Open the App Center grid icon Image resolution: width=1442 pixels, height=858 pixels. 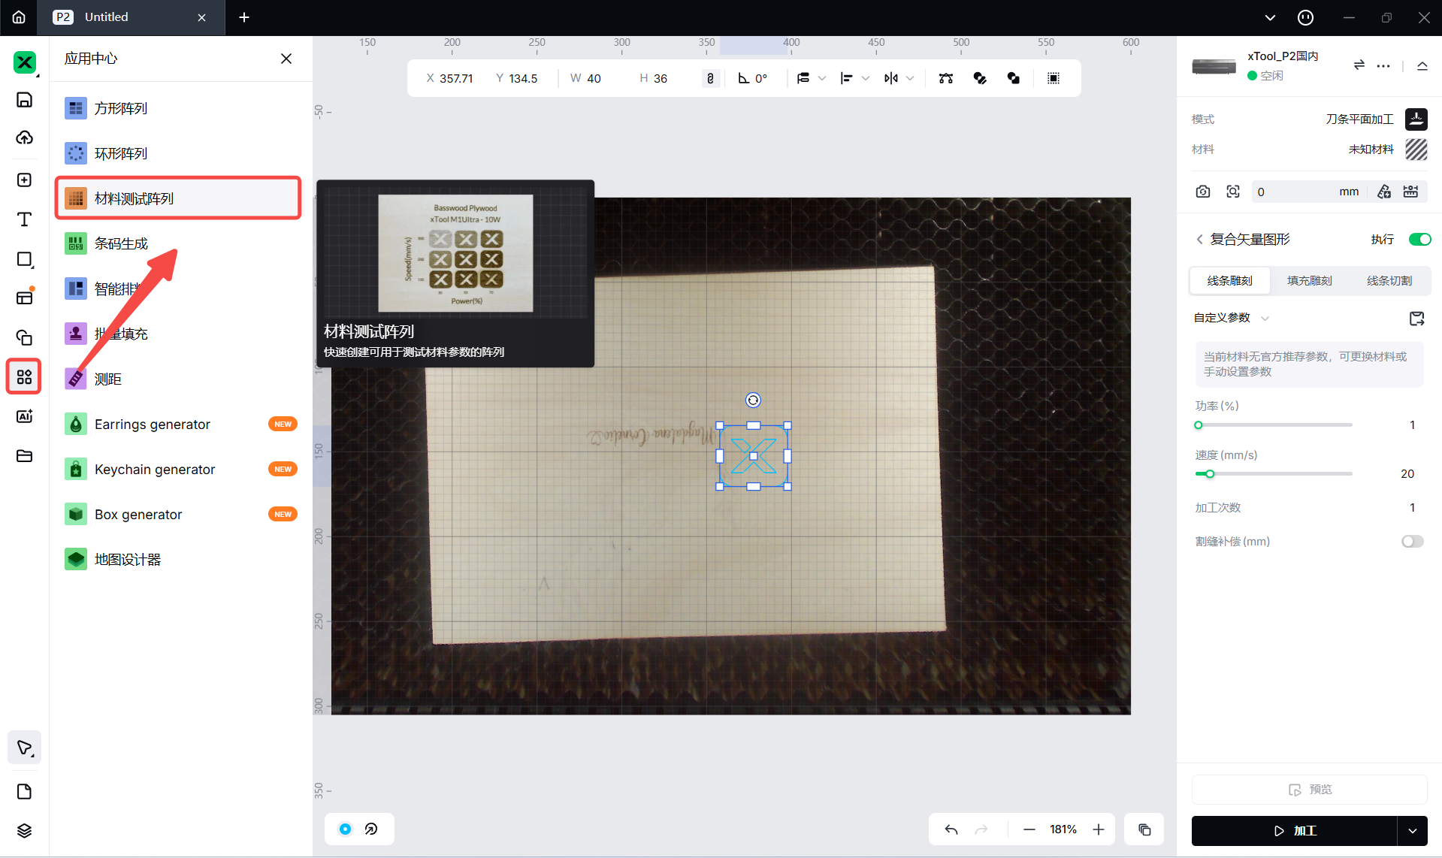point(24,376)
